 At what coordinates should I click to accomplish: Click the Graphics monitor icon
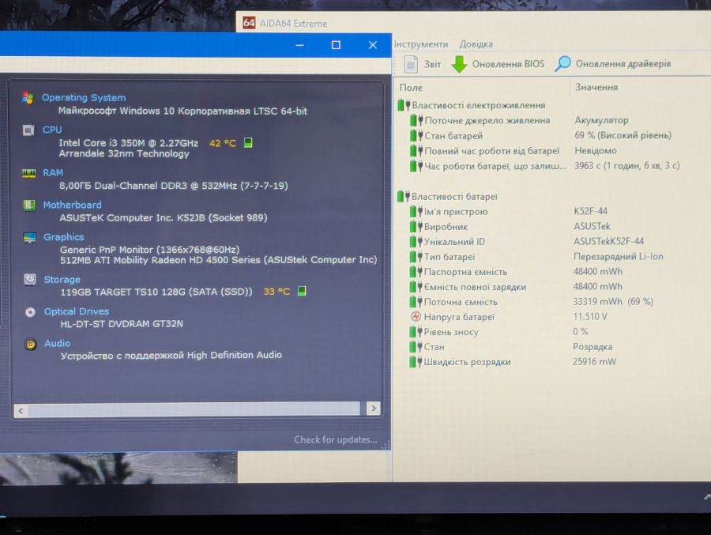pyautogui.click(x=30, y=237)
